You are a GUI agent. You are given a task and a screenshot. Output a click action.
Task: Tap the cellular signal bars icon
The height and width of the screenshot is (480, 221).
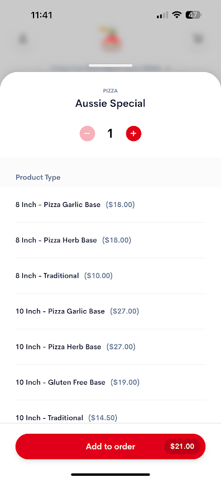click(x=162, y=14)
